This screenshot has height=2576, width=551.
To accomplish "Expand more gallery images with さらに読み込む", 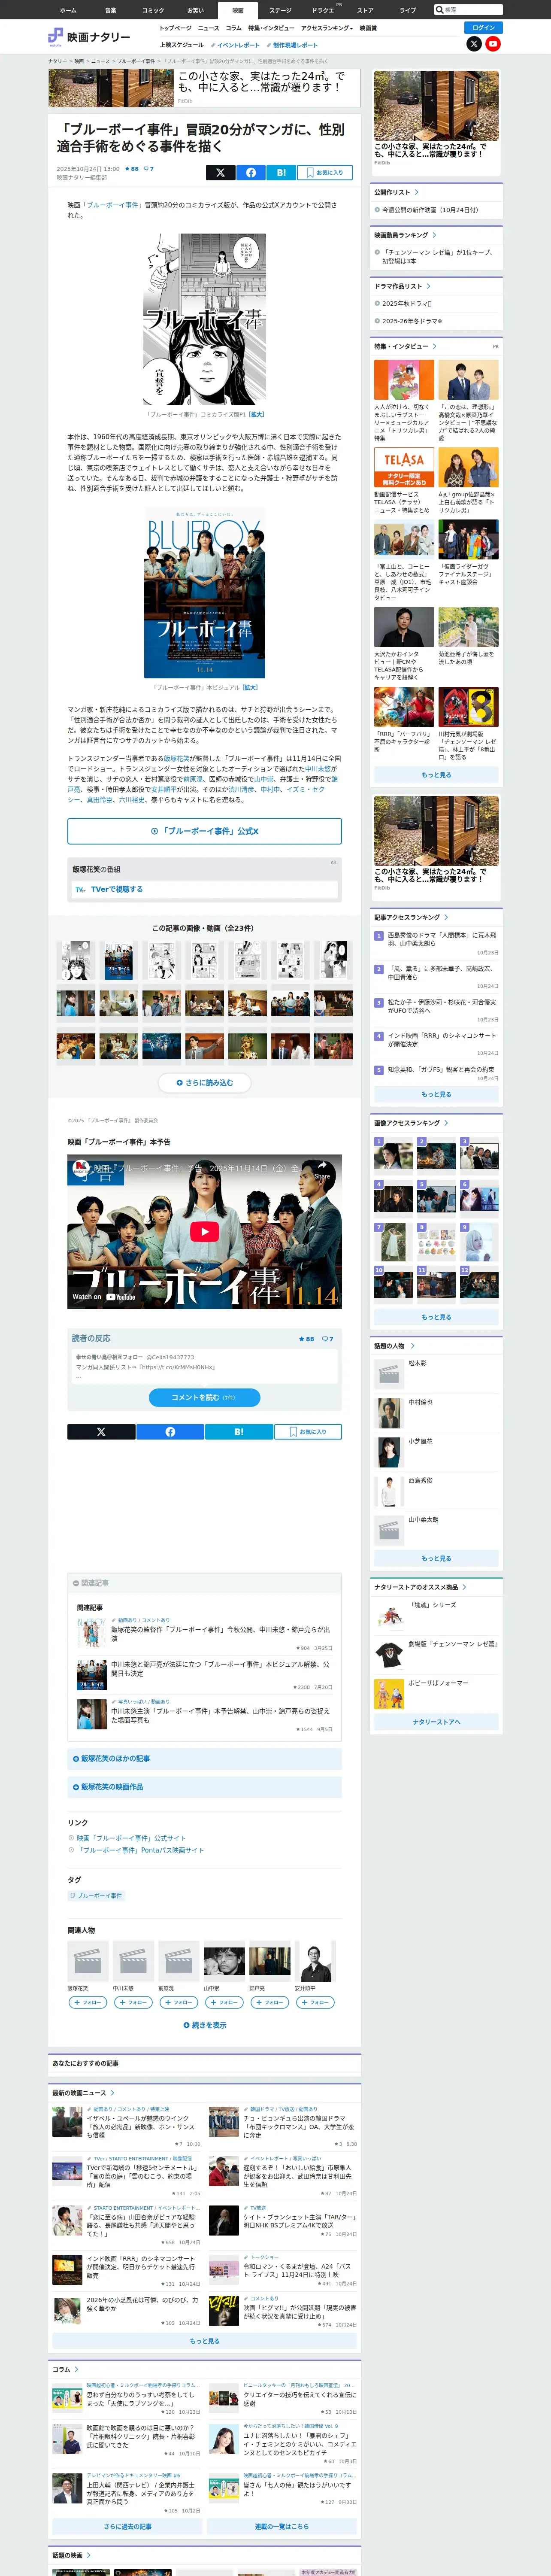I will [x=205, y=1083].
